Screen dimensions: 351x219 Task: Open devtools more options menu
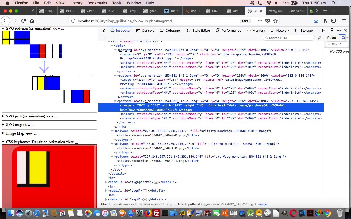[339, 30]
